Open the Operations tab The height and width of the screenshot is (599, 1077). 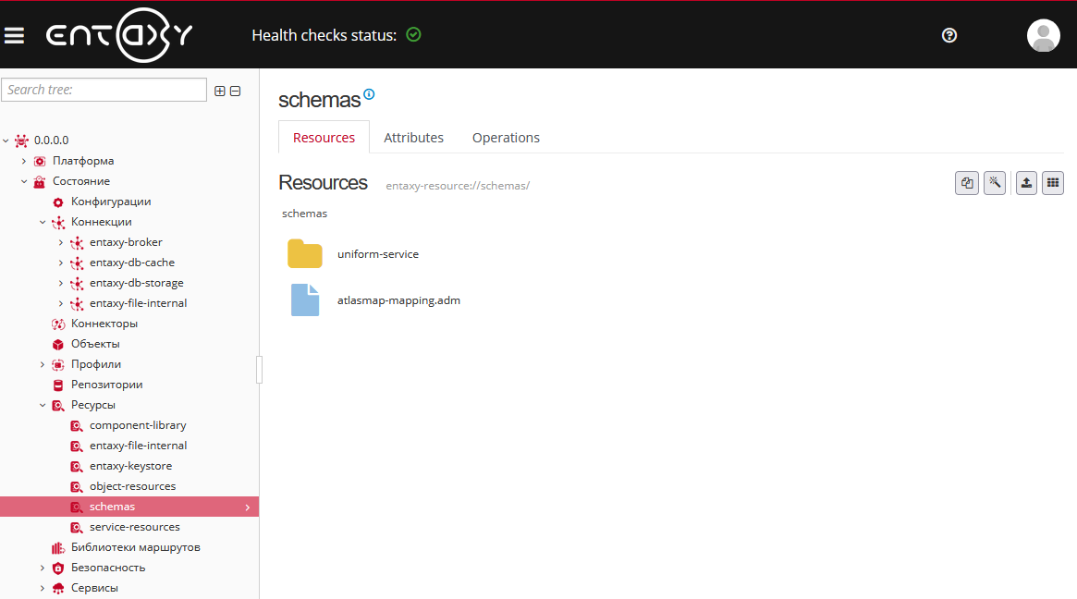506,138
